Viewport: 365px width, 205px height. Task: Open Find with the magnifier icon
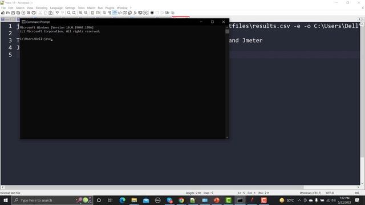[x=69, y=13]
